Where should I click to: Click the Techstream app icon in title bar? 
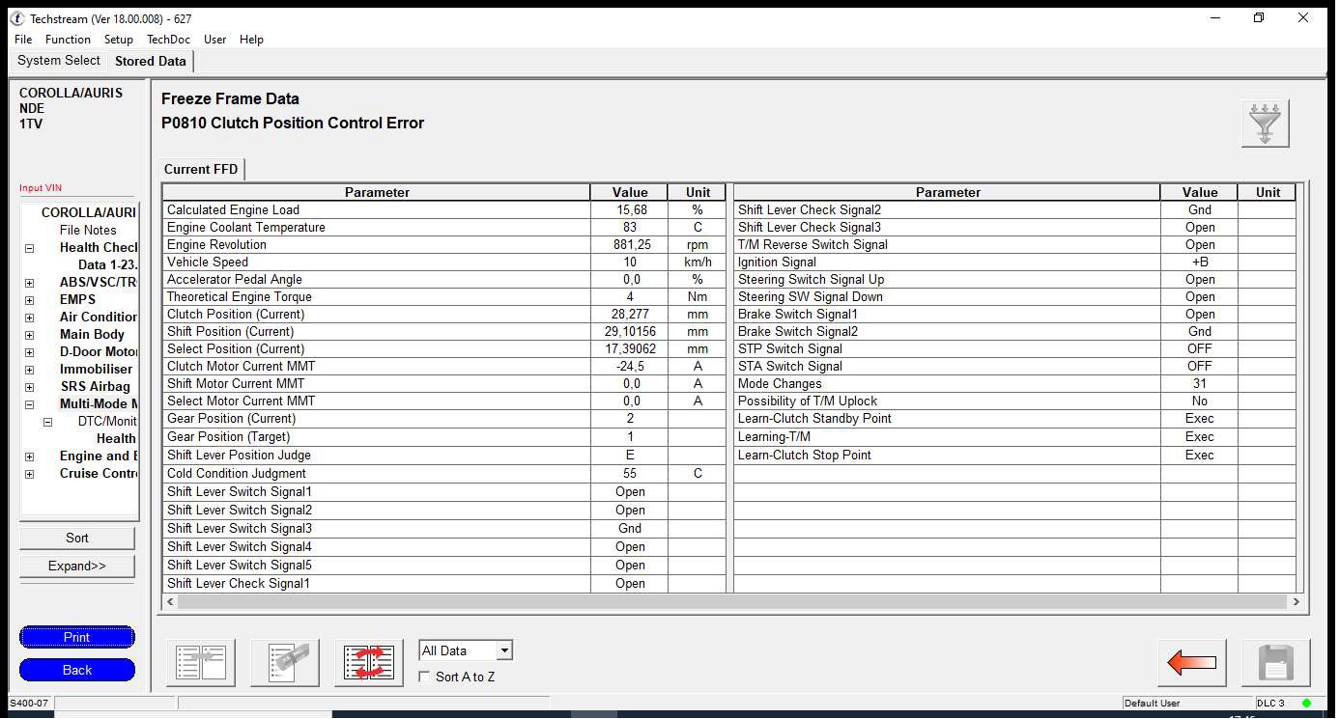tap(17, 17)
